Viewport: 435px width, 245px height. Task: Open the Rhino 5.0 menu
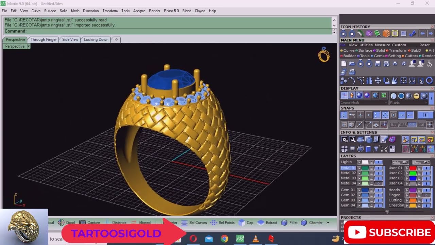point(171,11)
